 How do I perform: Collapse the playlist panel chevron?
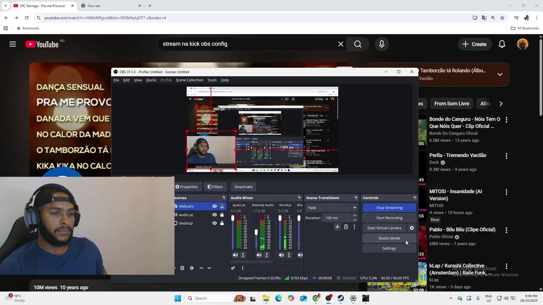(500, 75)
